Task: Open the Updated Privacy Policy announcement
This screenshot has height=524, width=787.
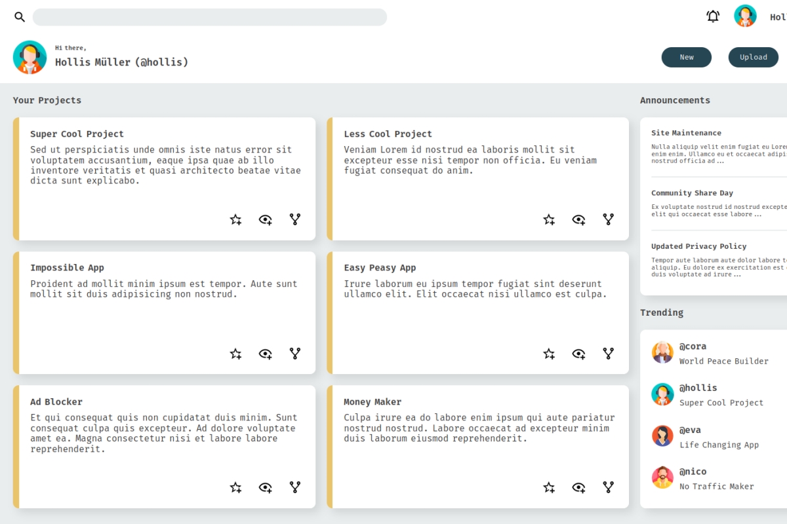Action: [698, 246]
